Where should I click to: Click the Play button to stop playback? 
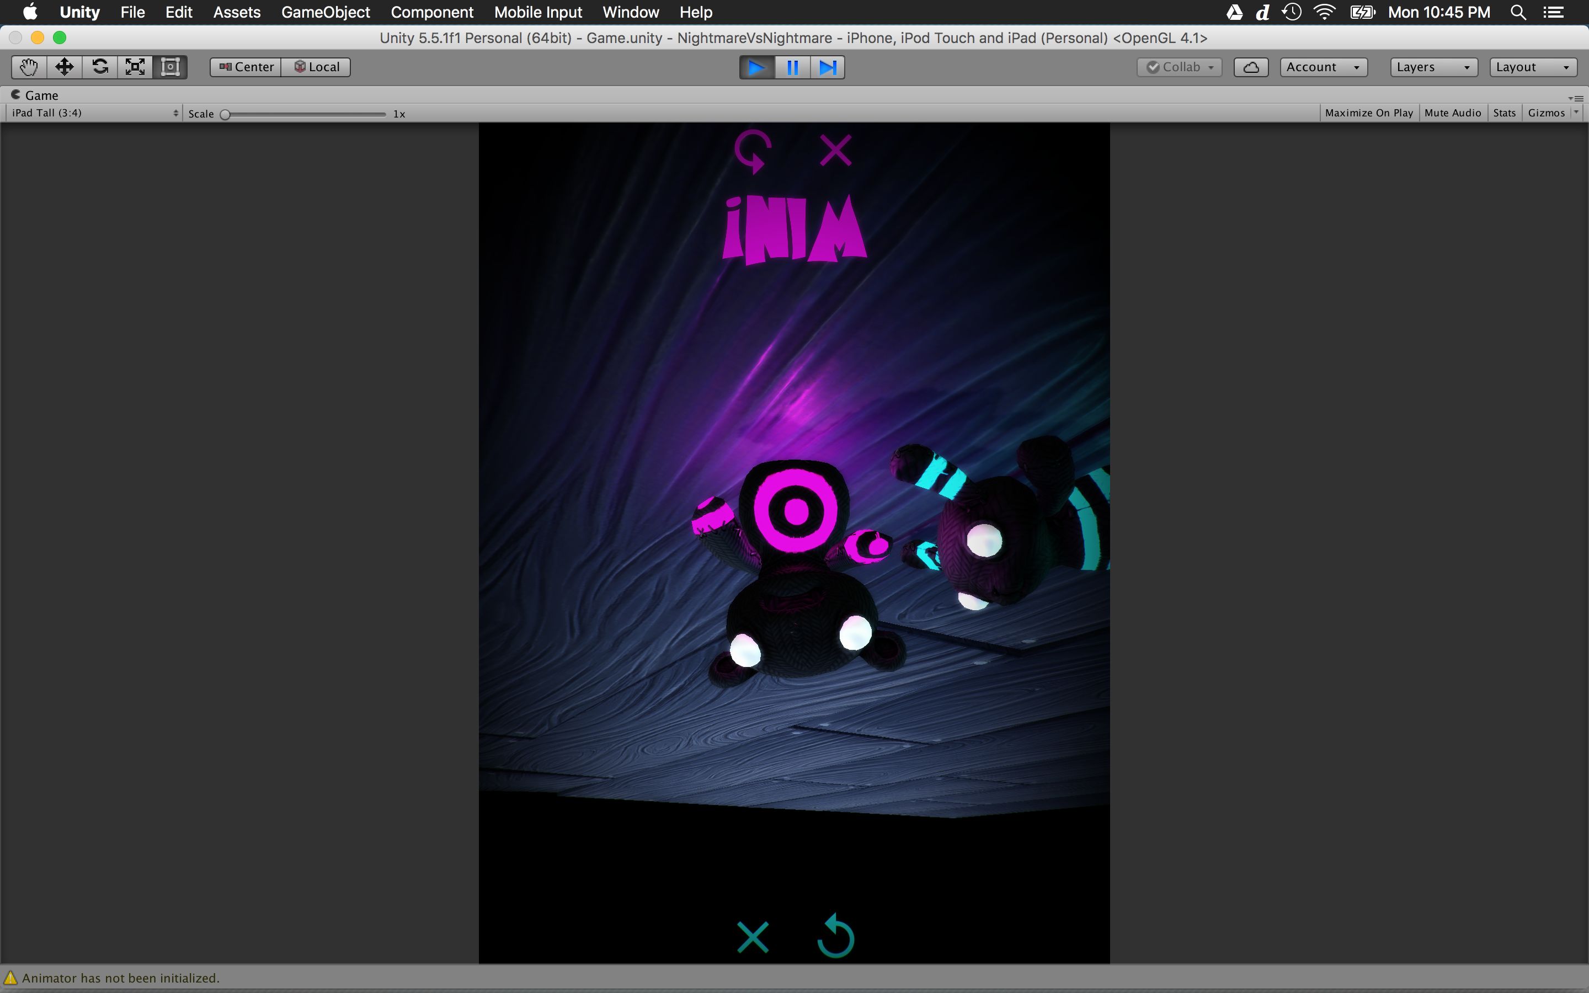point(756,68)
